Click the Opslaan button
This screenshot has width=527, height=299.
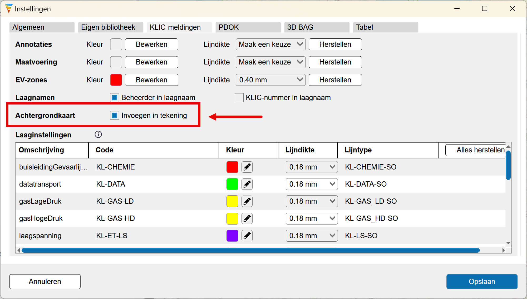482,282
